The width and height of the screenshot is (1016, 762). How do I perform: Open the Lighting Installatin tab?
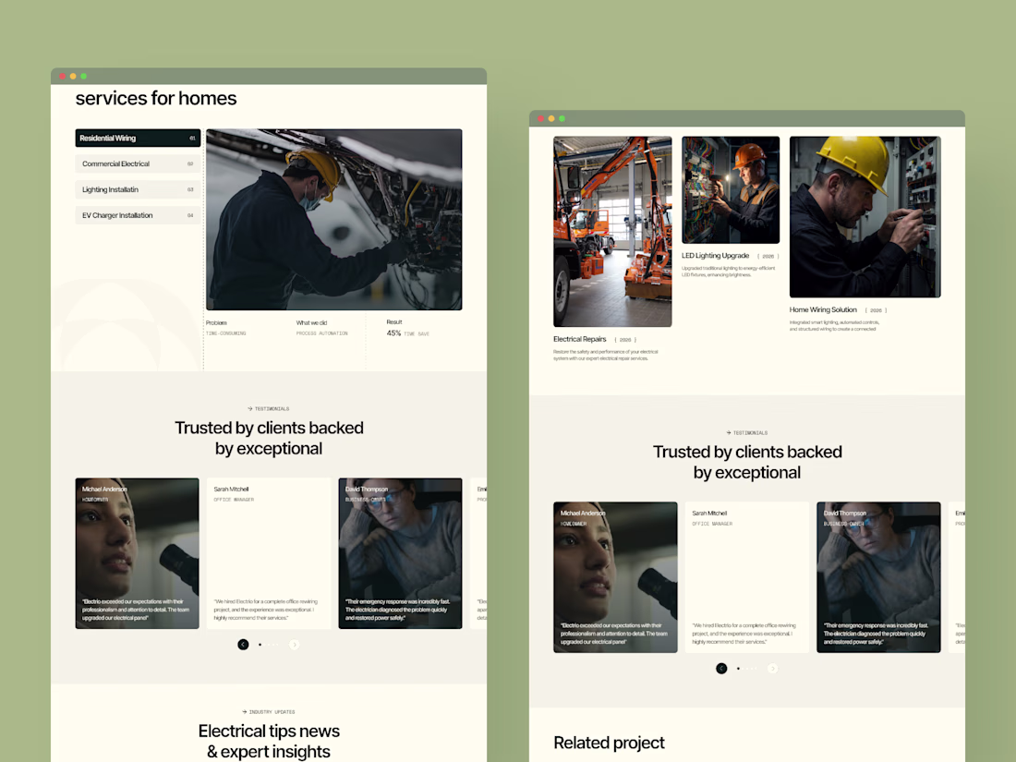138,190
